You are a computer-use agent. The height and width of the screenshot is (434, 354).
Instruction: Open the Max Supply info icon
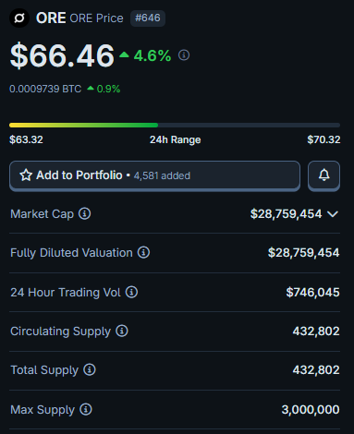tap(86, 409)
